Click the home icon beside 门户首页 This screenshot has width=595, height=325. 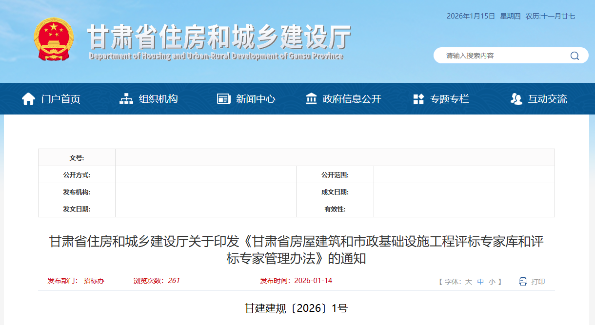point(28,98)
